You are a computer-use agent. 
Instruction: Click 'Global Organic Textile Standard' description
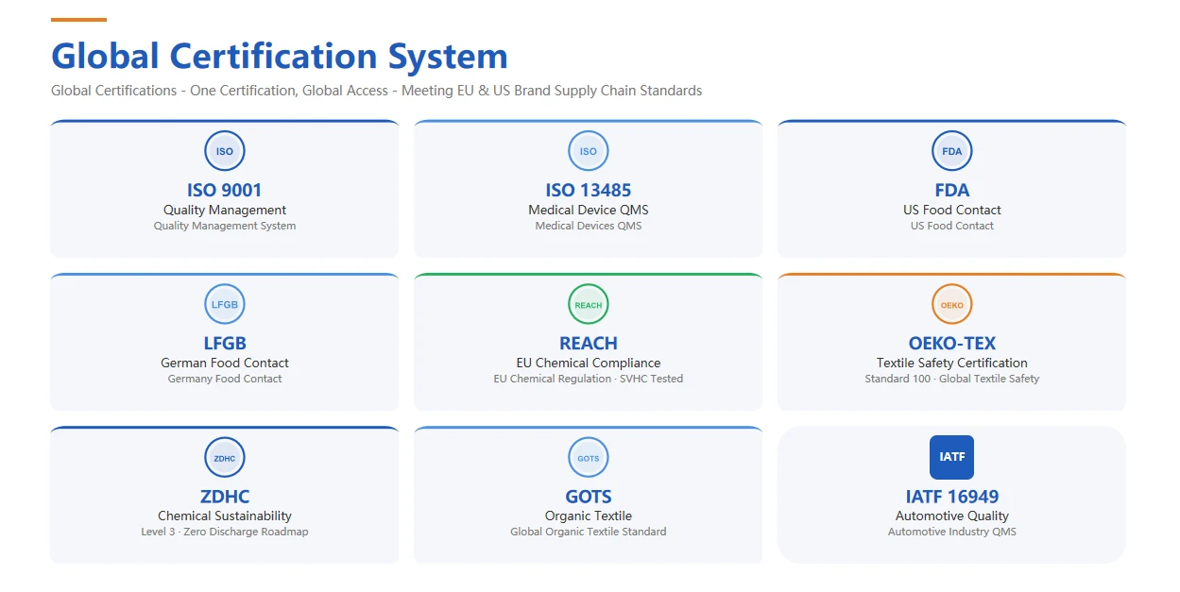click(589, 532)
